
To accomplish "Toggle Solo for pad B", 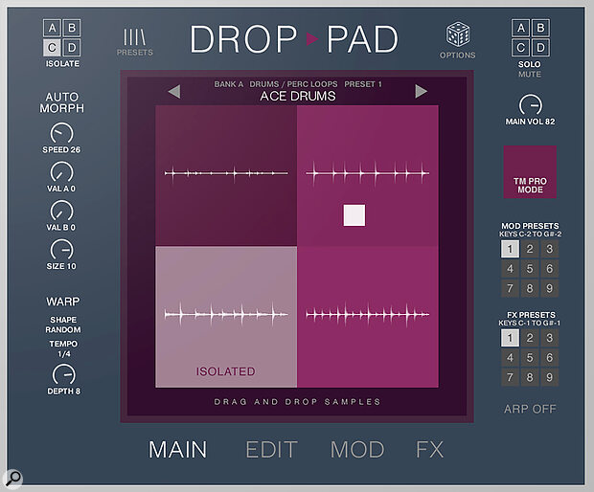I will coord(543,28).
